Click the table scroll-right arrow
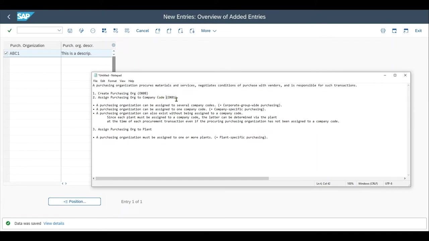Screen dimensions: 429x241 click(66, 183)
